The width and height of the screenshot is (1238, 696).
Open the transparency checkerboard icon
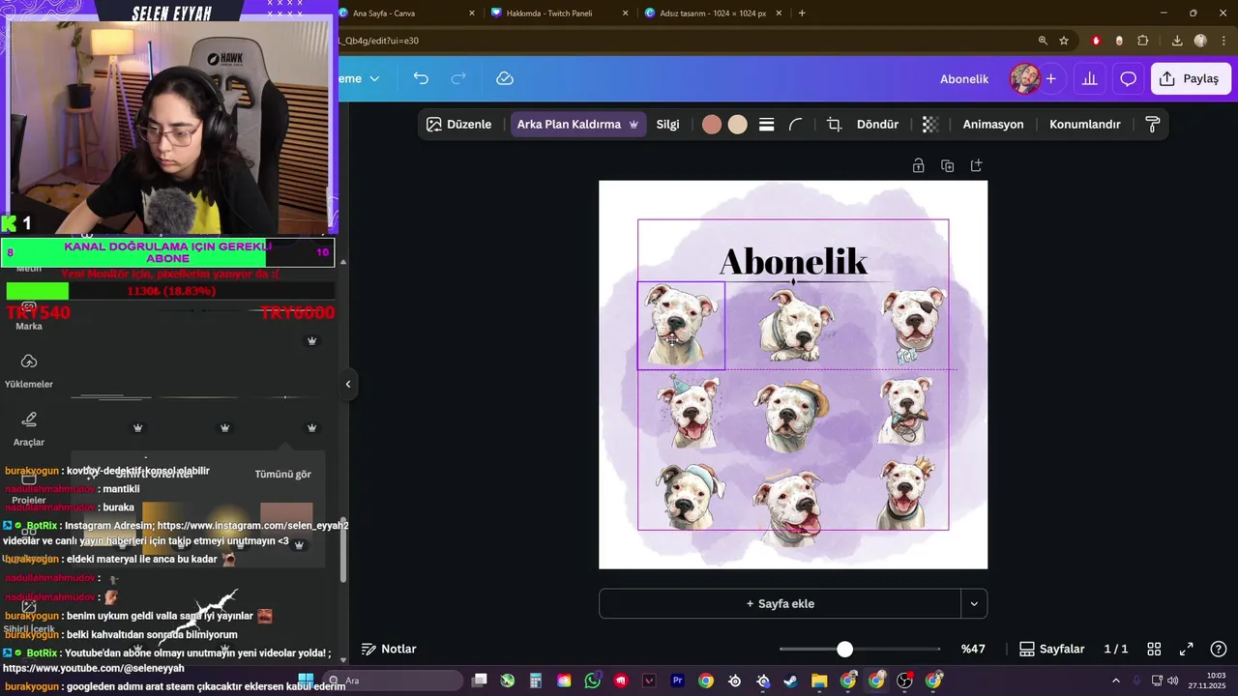(930, 125)
